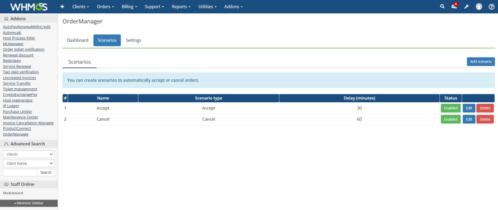498x210 pixels.
Task: Click the WHMCS logo
Action: 29,7
